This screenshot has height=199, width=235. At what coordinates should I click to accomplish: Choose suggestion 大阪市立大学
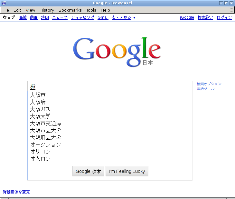click(110, 130)
